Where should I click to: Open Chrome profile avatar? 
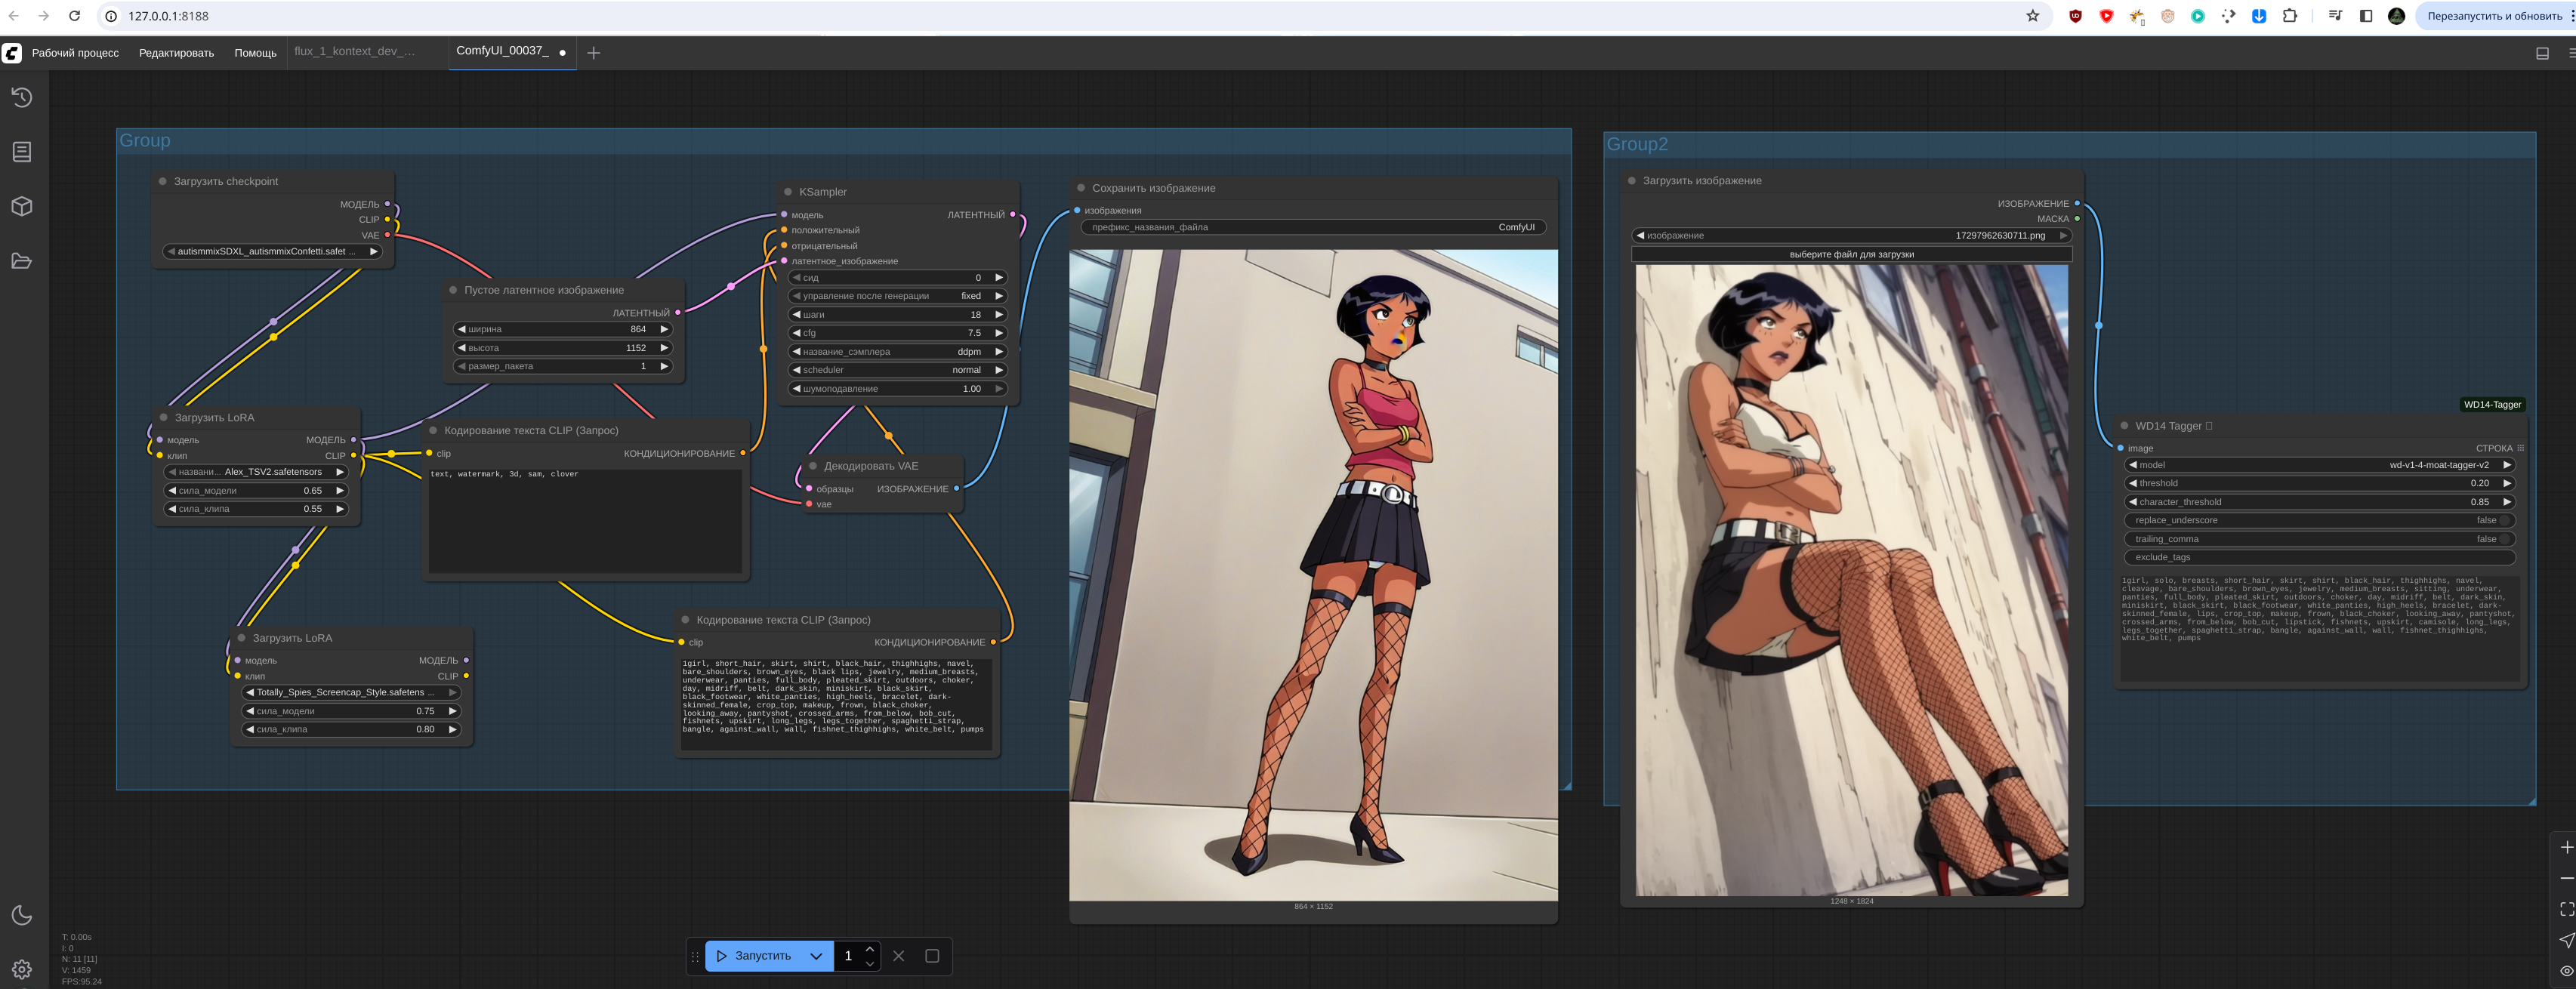[x=2397, y=16]
